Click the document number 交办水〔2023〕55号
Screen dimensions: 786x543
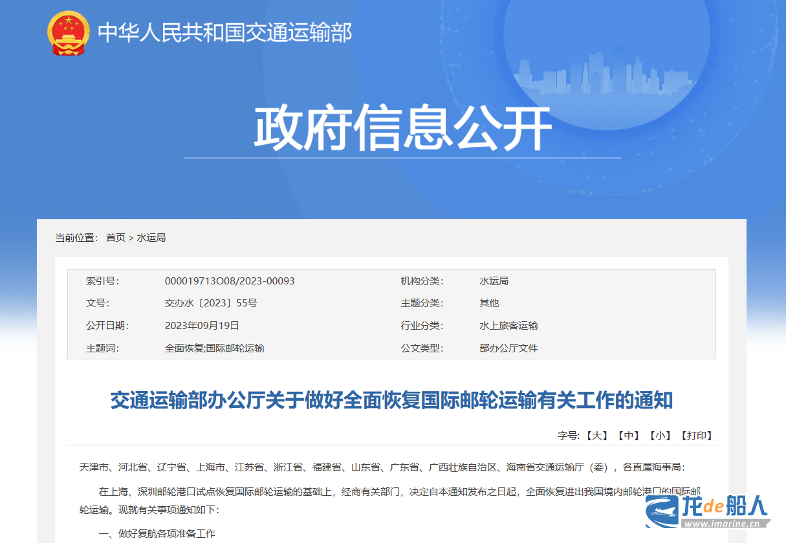pyautogui.click(x=211, y=303)
